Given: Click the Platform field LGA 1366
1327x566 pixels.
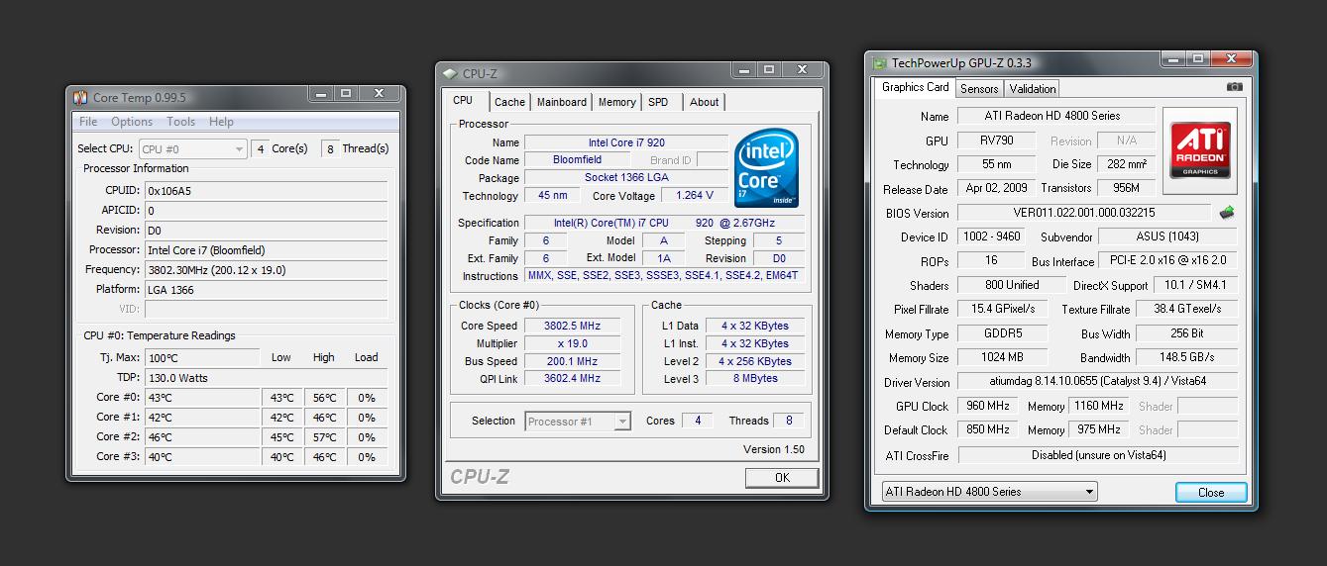Looking at the screenshot, I should [266, 290].
